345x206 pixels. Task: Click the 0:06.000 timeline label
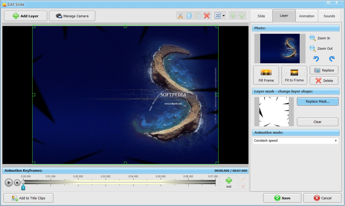point(188,176)
